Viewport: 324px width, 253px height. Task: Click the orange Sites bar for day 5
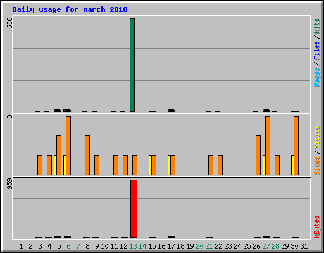click(x=59, y=155)
